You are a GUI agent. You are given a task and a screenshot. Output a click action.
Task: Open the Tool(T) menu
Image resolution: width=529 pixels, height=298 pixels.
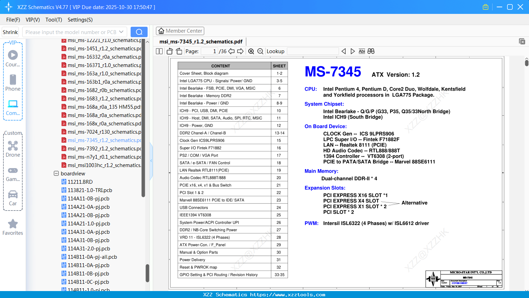tap(54, 20)
